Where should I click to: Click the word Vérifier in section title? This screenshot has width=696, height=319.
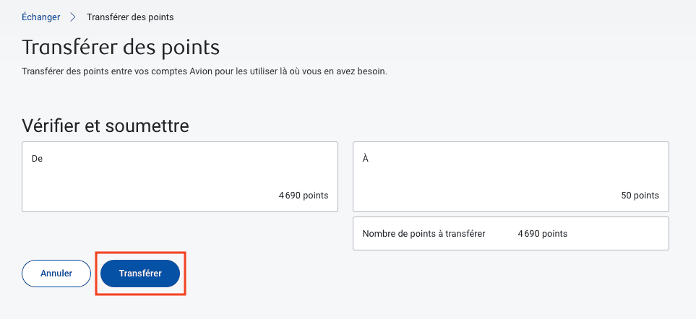tap(54, 126)
